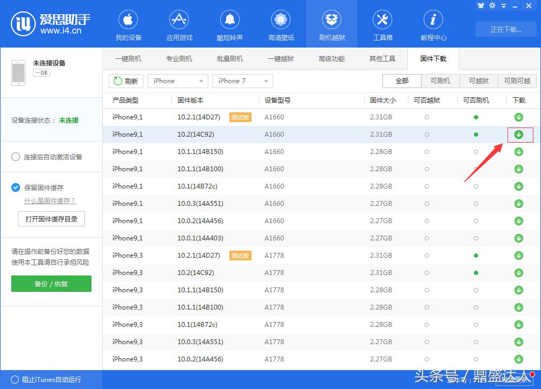The image size is (541, 389).
Task: Open the settings gear in the title bar
Action: click(492, 5)
